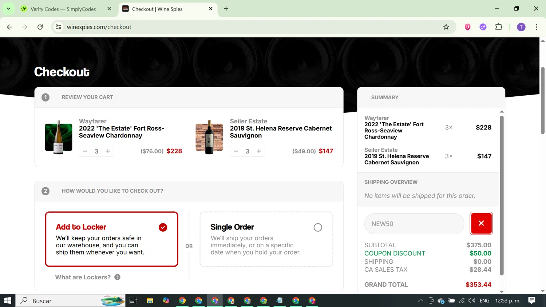Decrease Seiler Estate Cabernet quantity with minus
The width and height of the screenshot is (546, 307).
(x=236, y=151)
